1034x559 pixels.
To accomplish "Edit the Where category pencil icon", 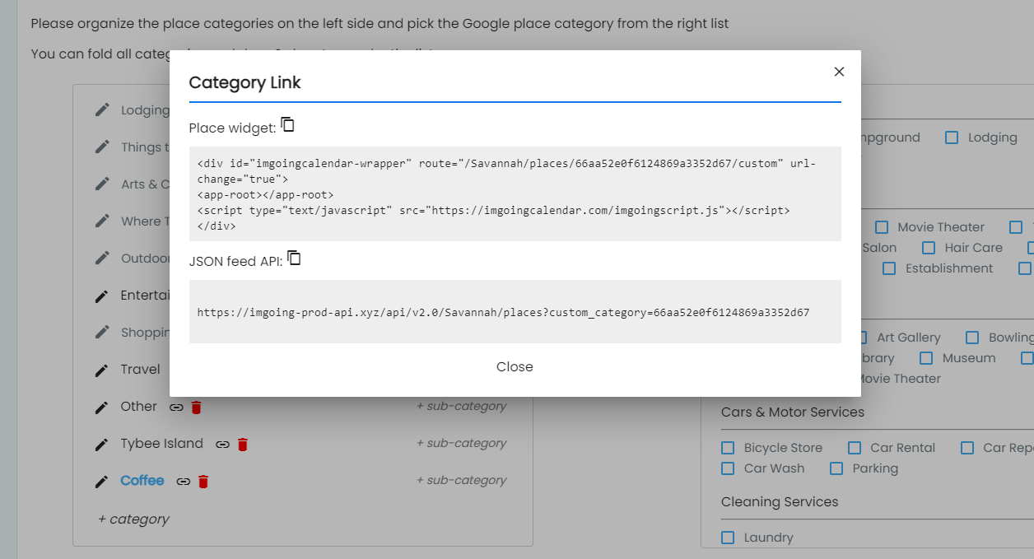I will pos(102,221).
